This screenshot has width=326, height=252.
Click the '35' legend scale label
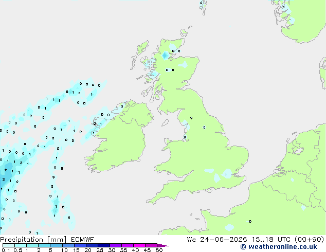click(123, 250)
